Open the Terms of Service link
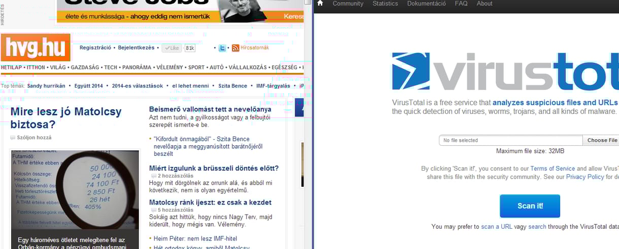 click(553, 169)
